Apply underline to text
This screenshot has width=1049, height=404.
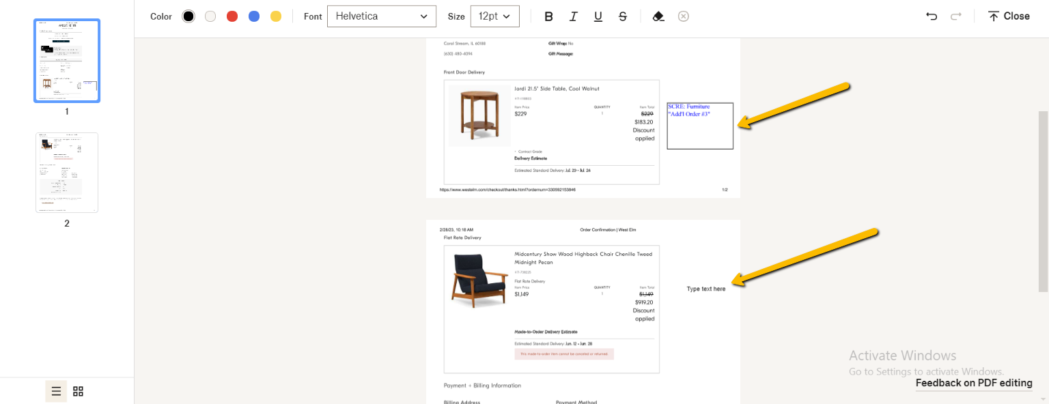pos(598,16)
